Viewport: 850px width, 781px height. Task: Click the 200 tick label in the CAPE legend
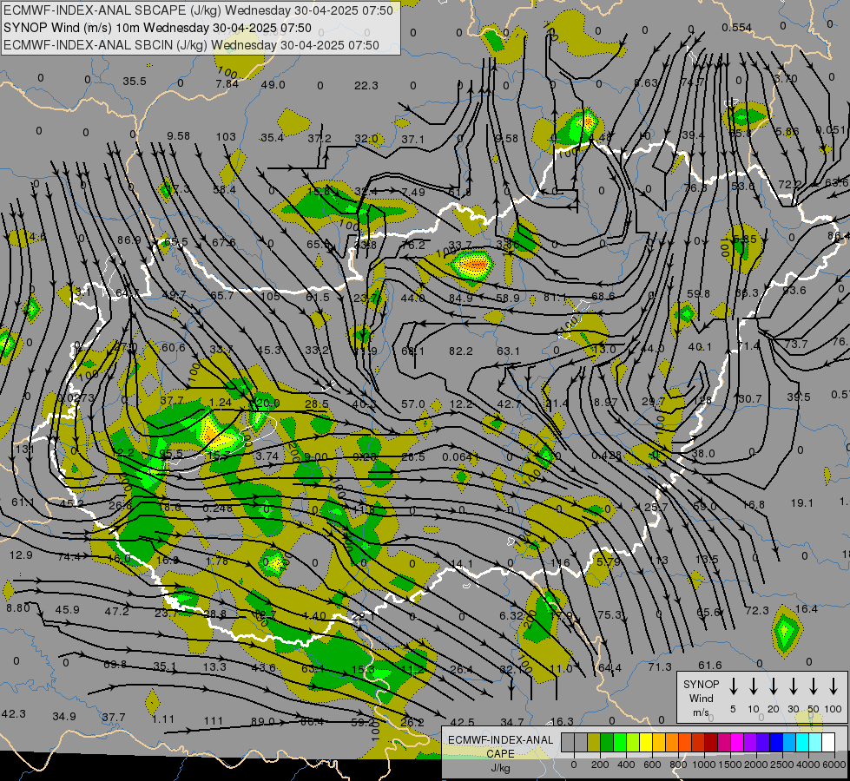[600, 765]
